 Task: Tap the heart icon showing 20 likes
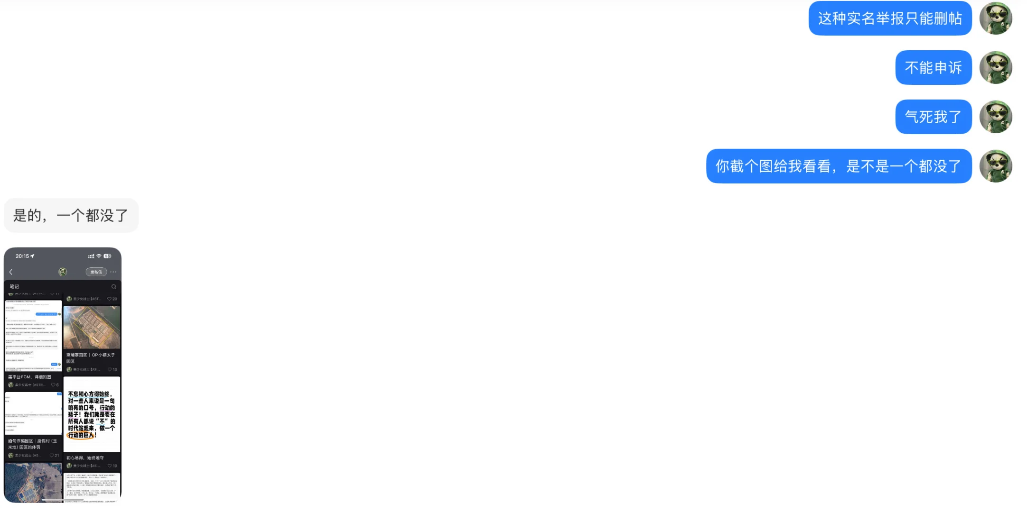pos(109,299)
